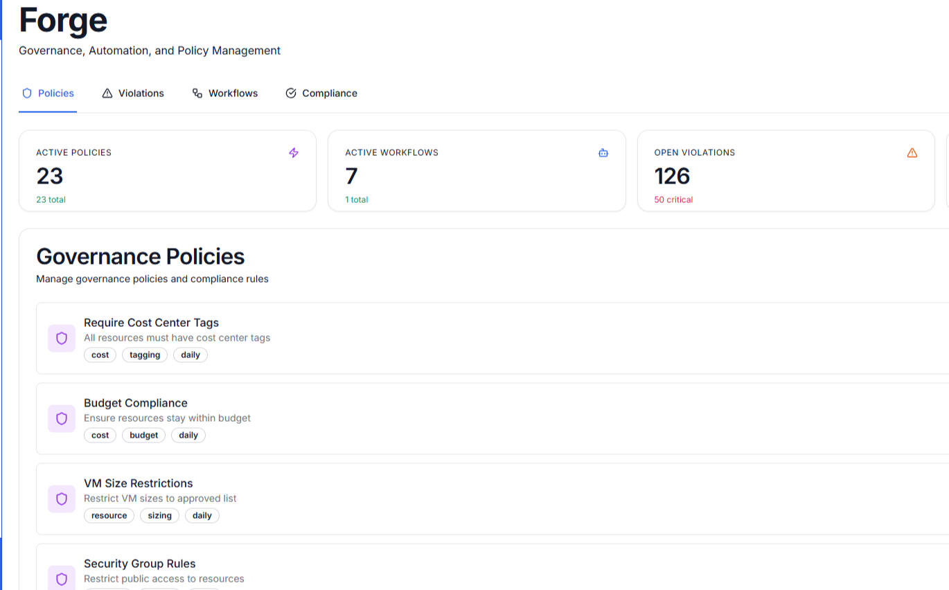The image size is (949, 590).
Task: Click the 50 critical violations text
Action: tap(673, 199)
